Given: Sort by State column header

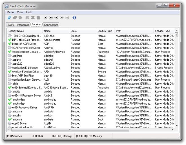Looking at the screenshot, I should tap(83, 31).
